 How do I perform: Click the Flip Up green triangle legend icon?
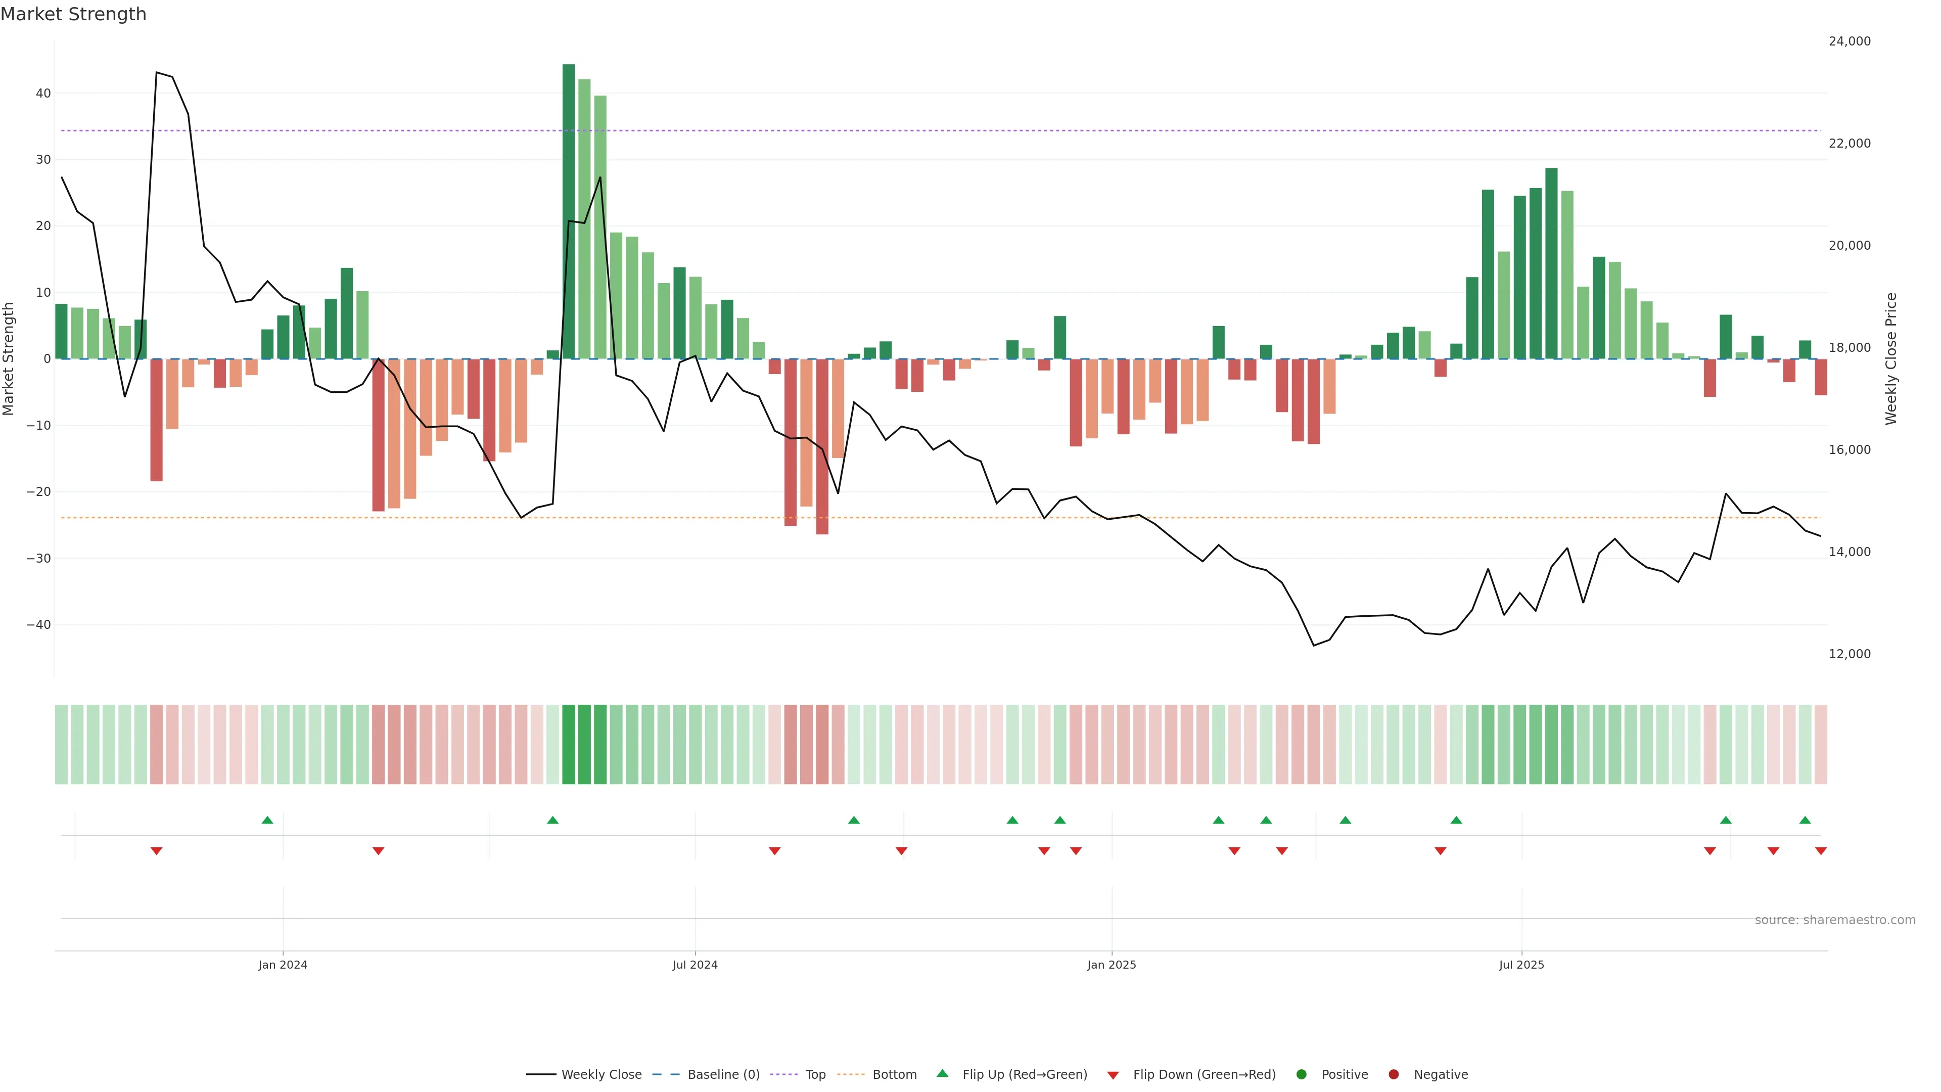point(942,1074)
